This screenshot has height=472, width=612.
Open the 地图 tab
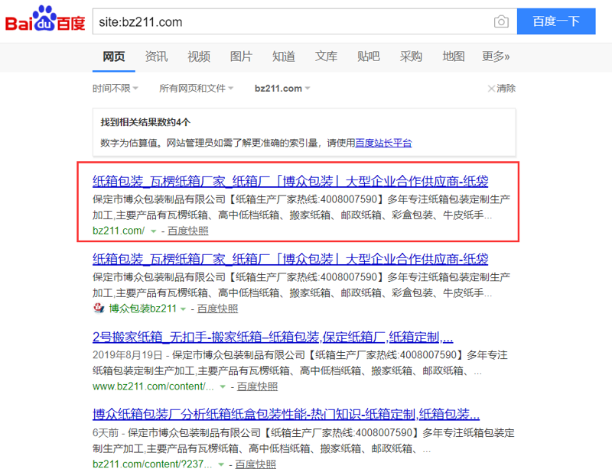[454, 57]
